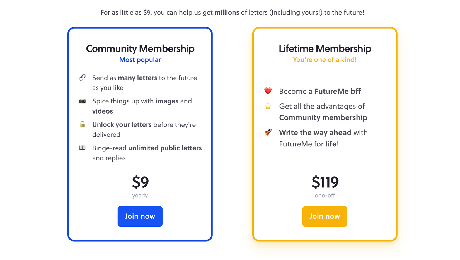This screenshot has height=260, width=460.
Task: Click the padlock icon beside Unlock your letters
Action: (82, 124)
